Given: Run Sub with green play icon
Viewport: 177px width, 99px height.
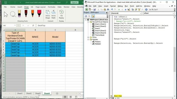Looking at the screenshot, I should point(119,10).
